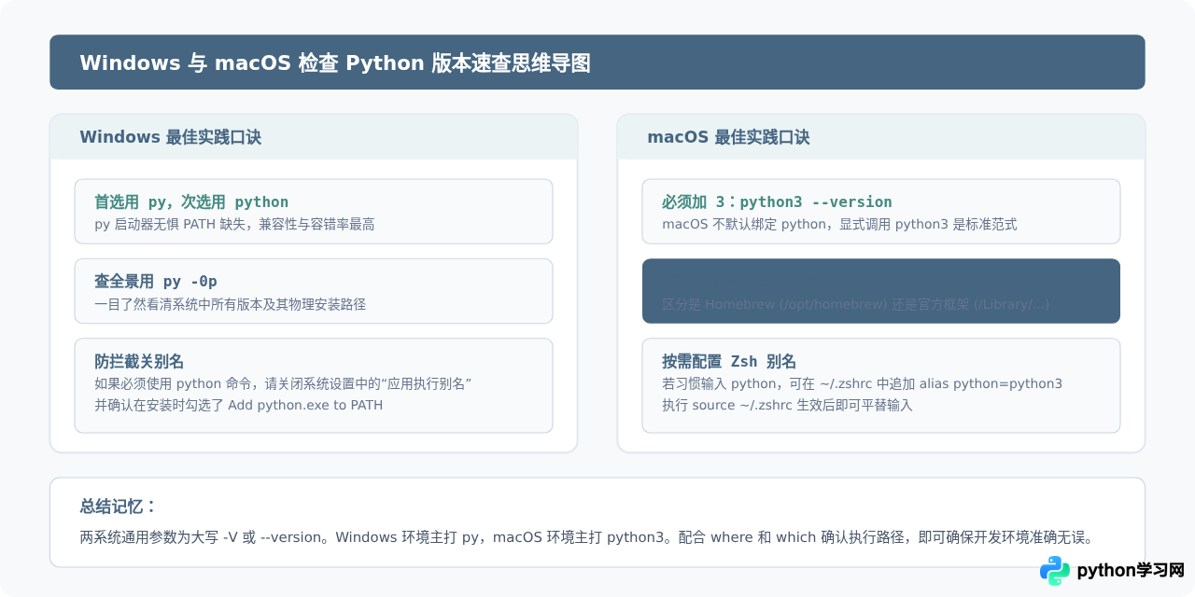Click the line 'Add python.exe to PATH'
This screenshot has width=1195, height=597.
[238, 405]
